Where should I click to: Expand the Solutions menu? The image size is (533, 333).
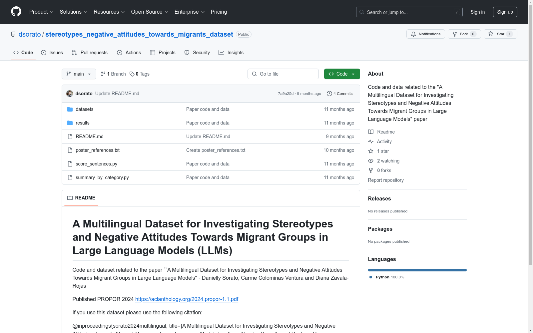tap(74, 12)
